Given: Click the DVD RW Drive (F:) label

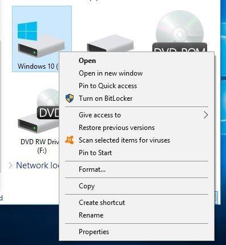Looking at the screenshot, I should coord(40,146).
